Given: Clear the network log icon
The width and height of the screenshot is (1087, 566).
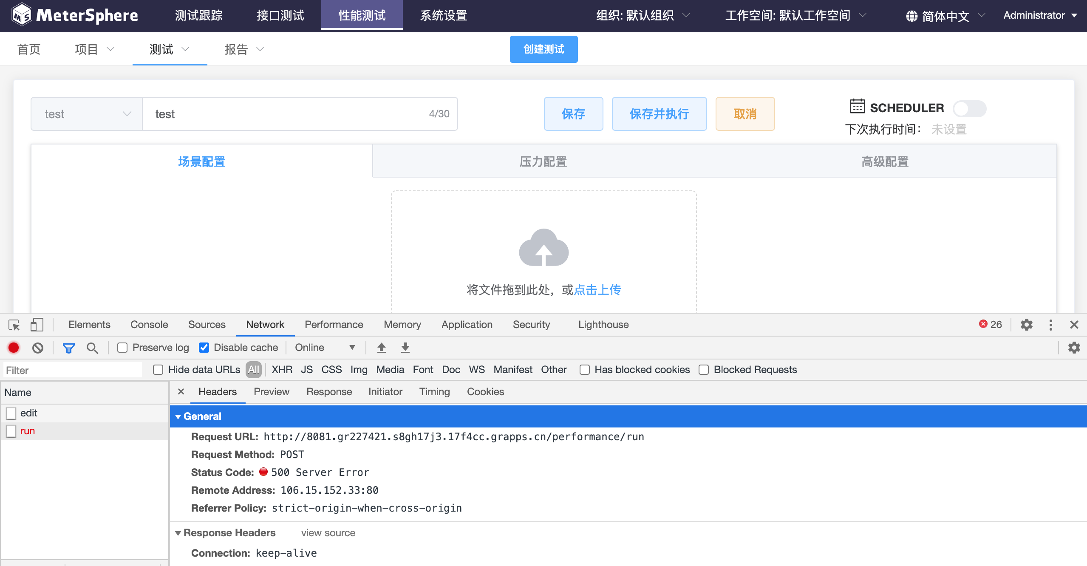Looking at the screenshot, I should [x=38, y=348].
